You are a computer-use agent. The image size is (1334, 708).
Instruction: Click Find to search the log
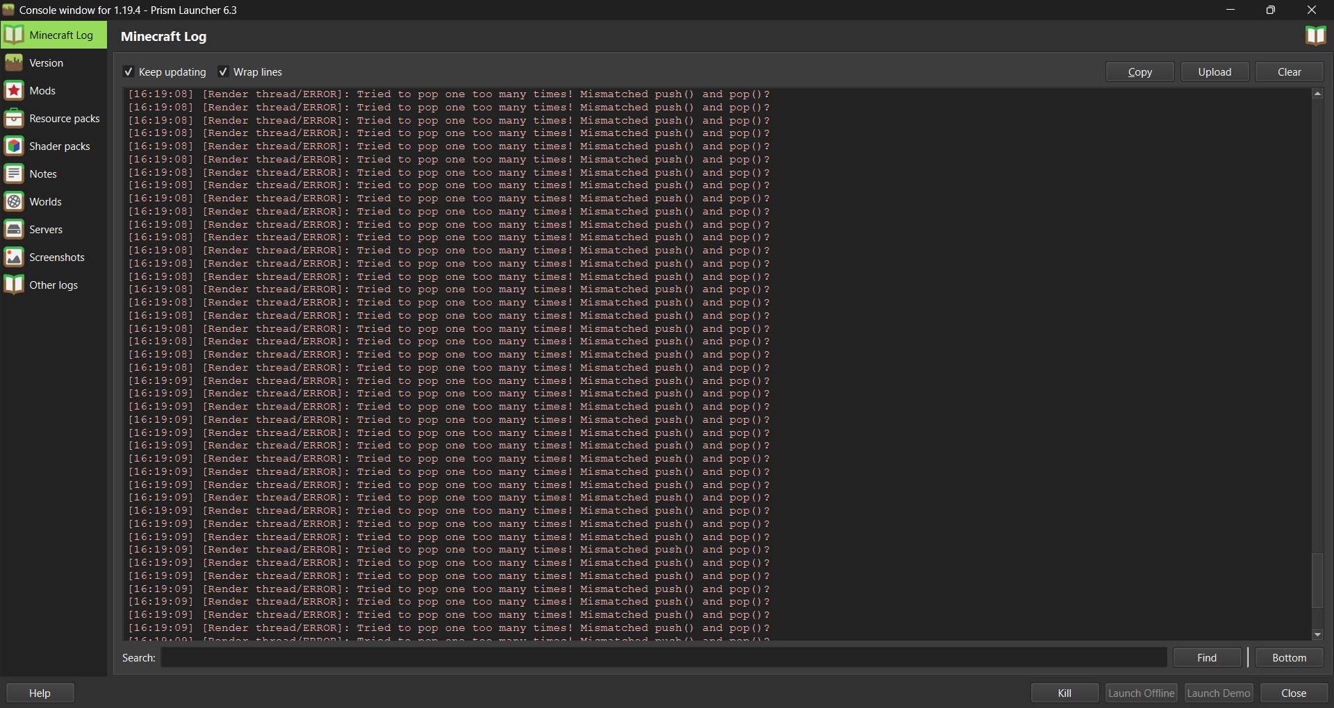1207,657
